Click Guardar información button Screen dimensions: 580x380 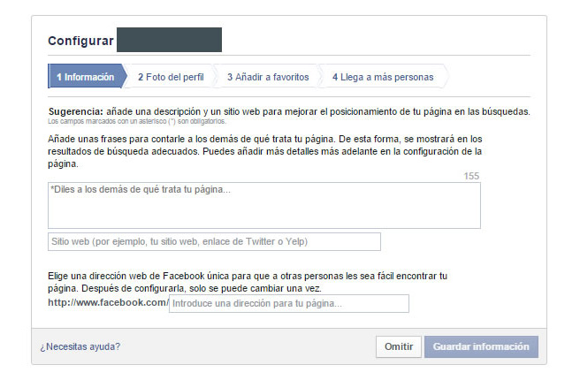tap(481, 346)
